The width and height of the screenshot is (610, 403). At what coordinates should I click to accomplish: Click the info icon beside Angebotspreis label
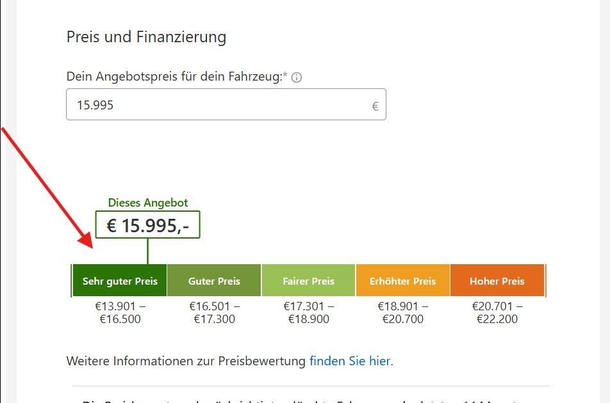[x=297, y=77]
